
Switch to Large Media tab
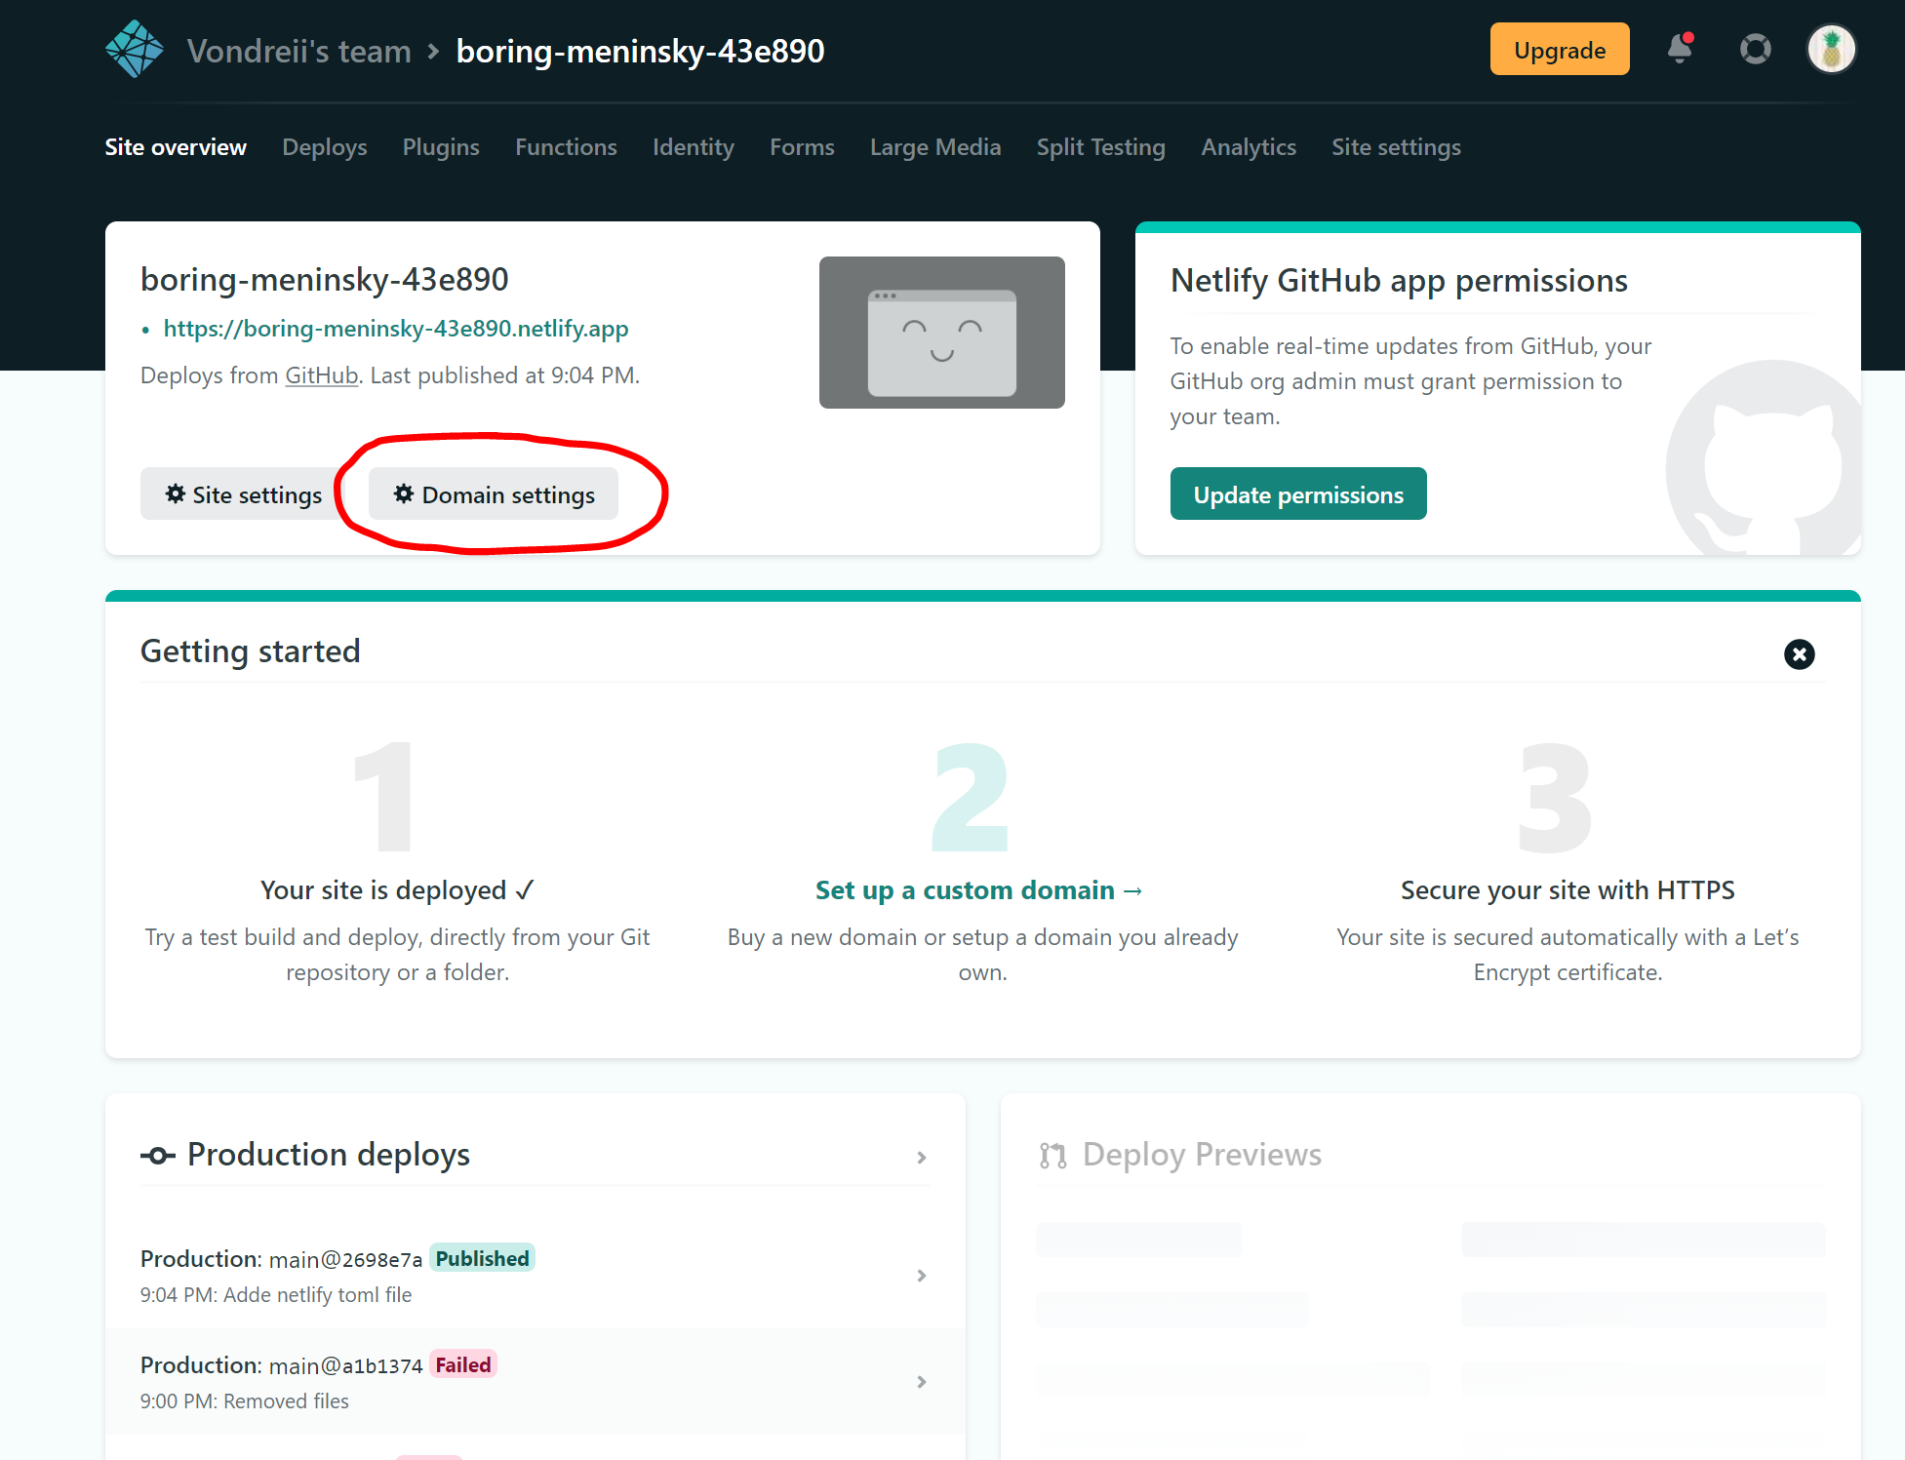coord(935,147)
